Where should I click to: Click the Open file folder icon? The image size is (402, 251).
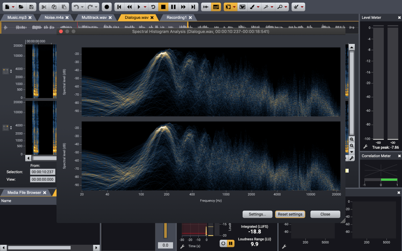(x=22, y=7)
